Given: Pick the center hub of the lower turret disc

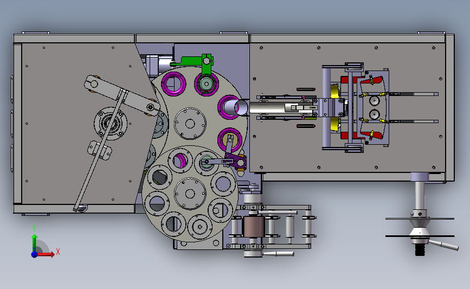Looking at the screenshot, I should coord(190,194).
